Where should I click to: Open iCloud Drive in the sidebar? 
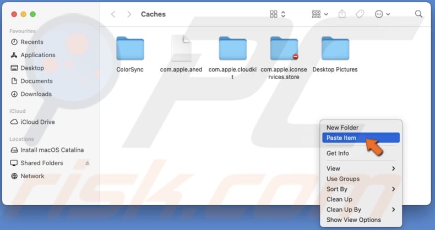[32, 122]
